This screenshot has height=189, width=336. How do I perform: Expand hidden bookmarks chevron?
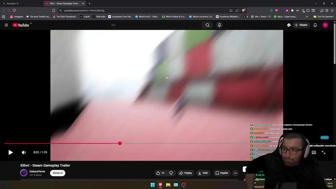tap(307, 17)
